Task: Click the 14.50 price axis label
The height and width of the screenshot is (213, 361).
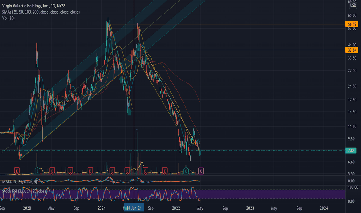Action: (352, 112)
